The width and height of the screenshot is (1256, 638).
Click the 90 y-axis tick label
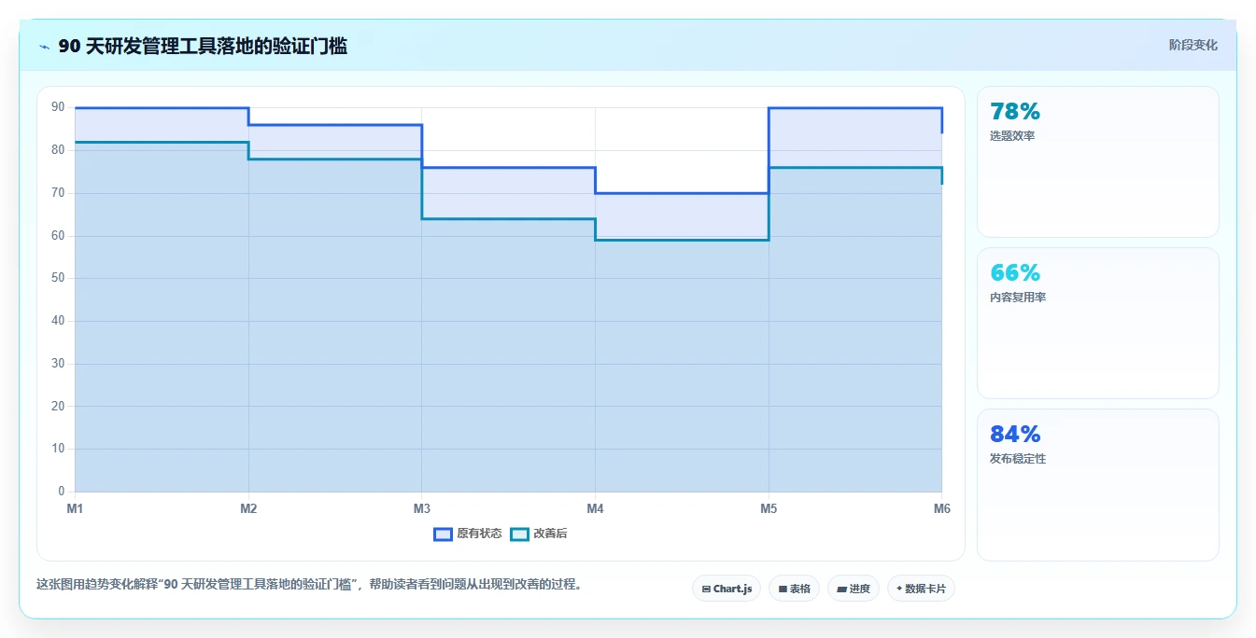[x=58, y=107]
